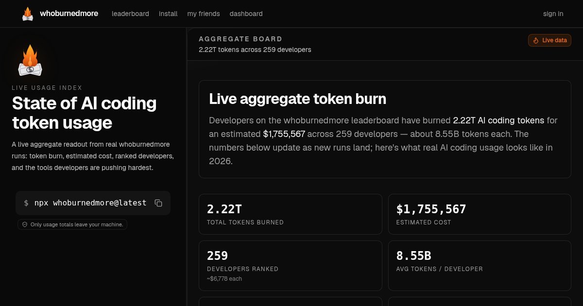Navigate to the dashboard
The height and width of the screenshot is (306, 583).
click(246, 14)
